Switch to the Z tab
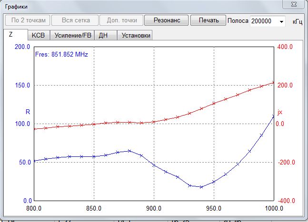The height and width of the screenshot is (222, 308). pyautogui.click(x=16, y=35)
